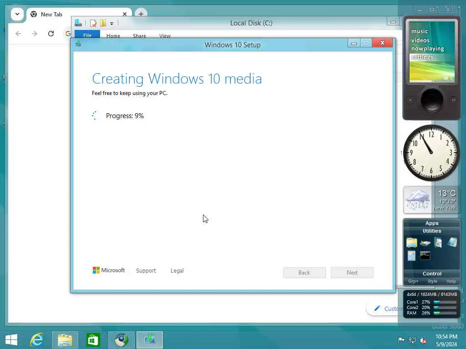
Task: Switch to the View ribbon tab
Action: [x=165, y=35]
